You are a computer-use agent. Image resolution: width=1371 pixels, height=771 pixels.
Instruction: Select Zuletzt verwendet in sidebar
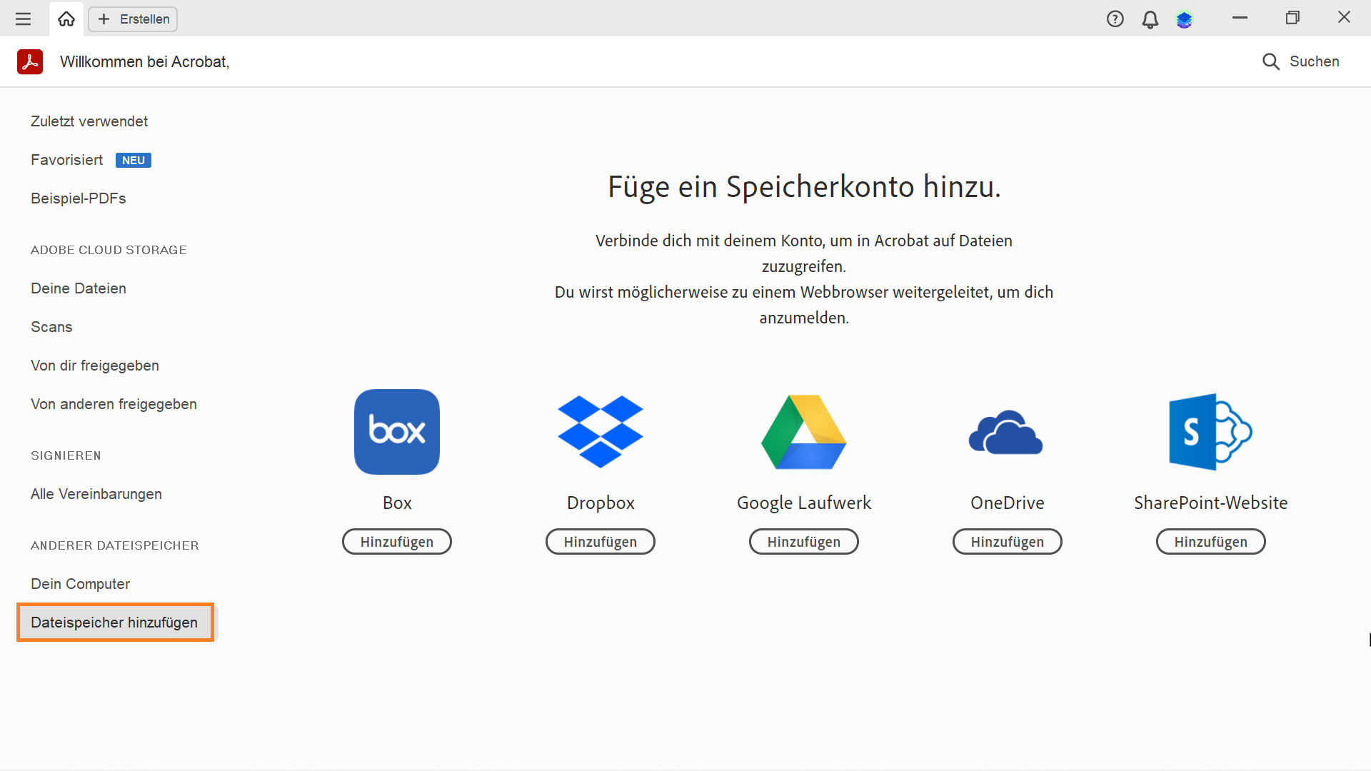[x=89, y=121]
